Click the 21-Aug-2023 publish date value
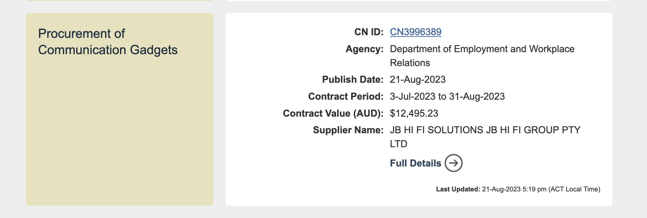Viewport: 647px width, 218px height. pos(418,79)
